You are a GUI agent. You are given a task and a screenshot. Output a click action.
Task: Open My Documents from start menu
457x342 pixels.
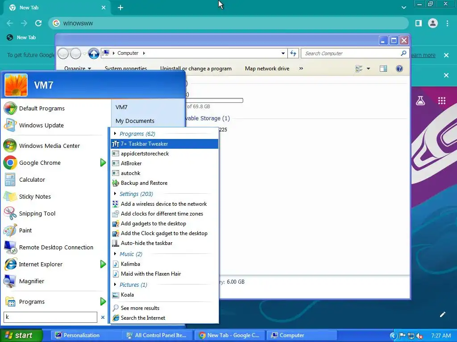pos(135,121)
